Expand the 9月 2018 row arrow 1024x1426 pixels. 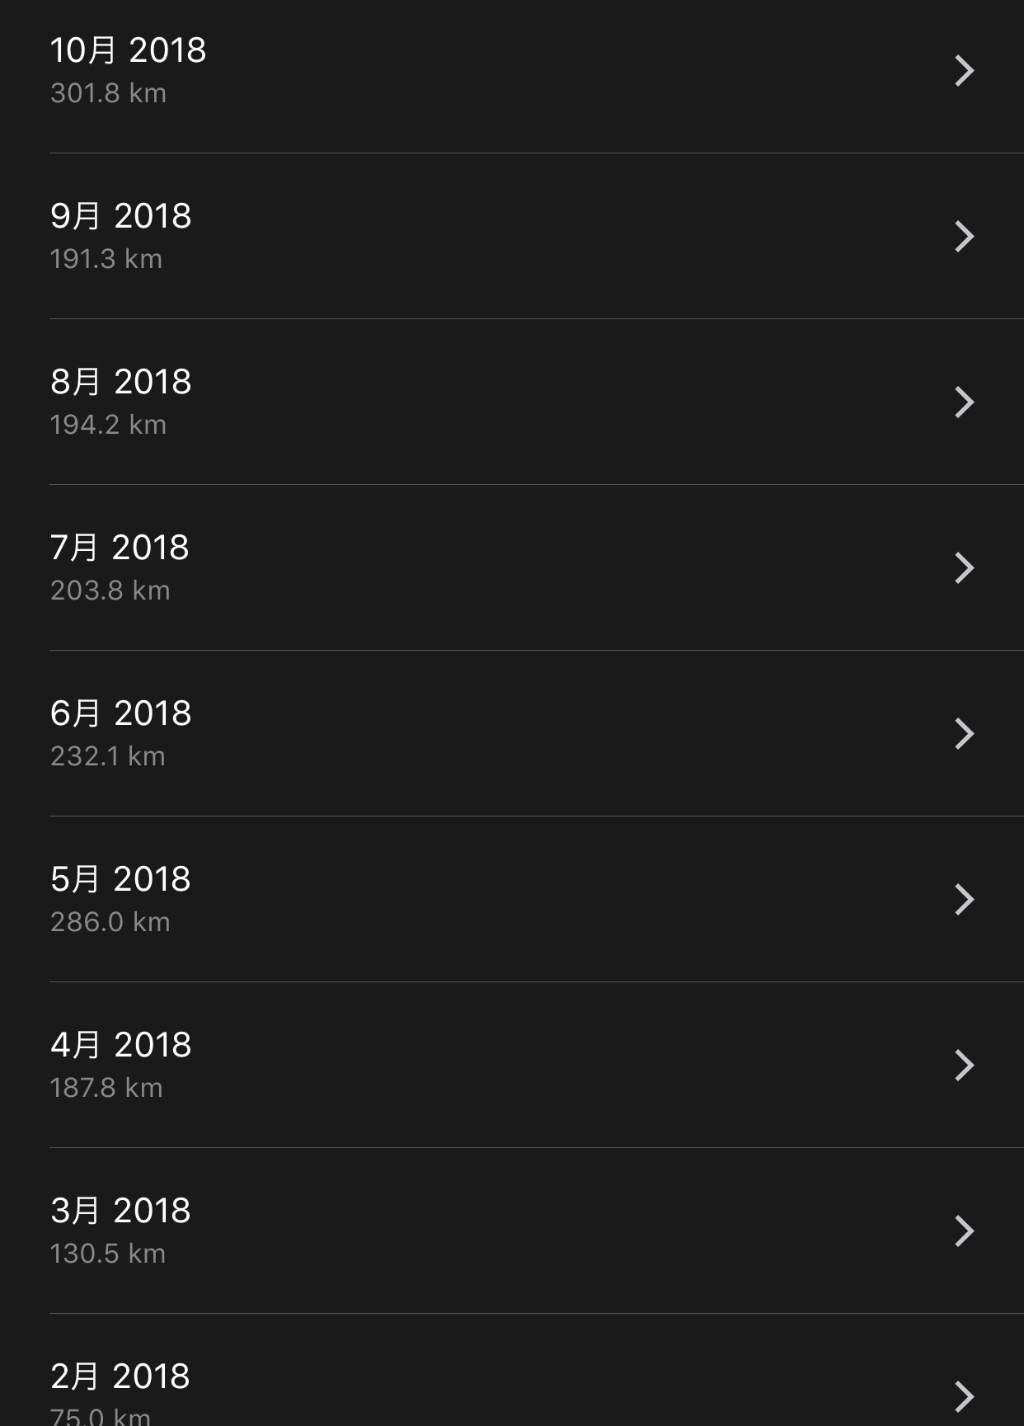click(964, 237)
